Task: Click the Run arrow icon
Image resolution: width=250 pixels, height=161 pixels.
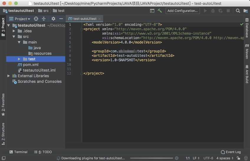Action: coord(205,11)
